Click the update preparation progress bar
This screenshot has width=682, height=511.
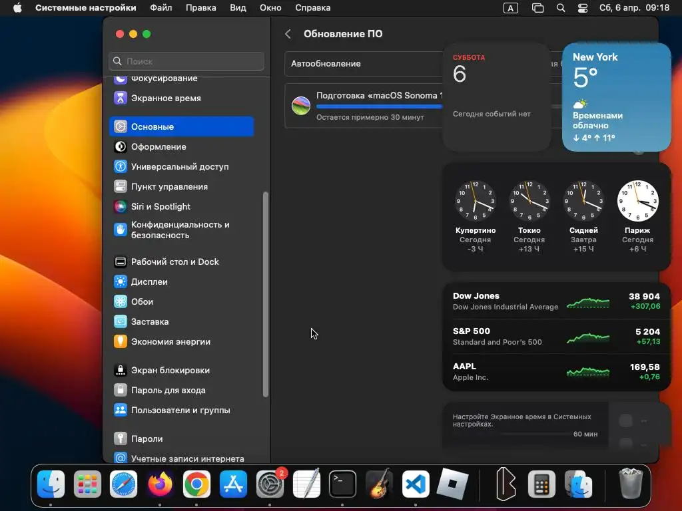pos(379,106)
